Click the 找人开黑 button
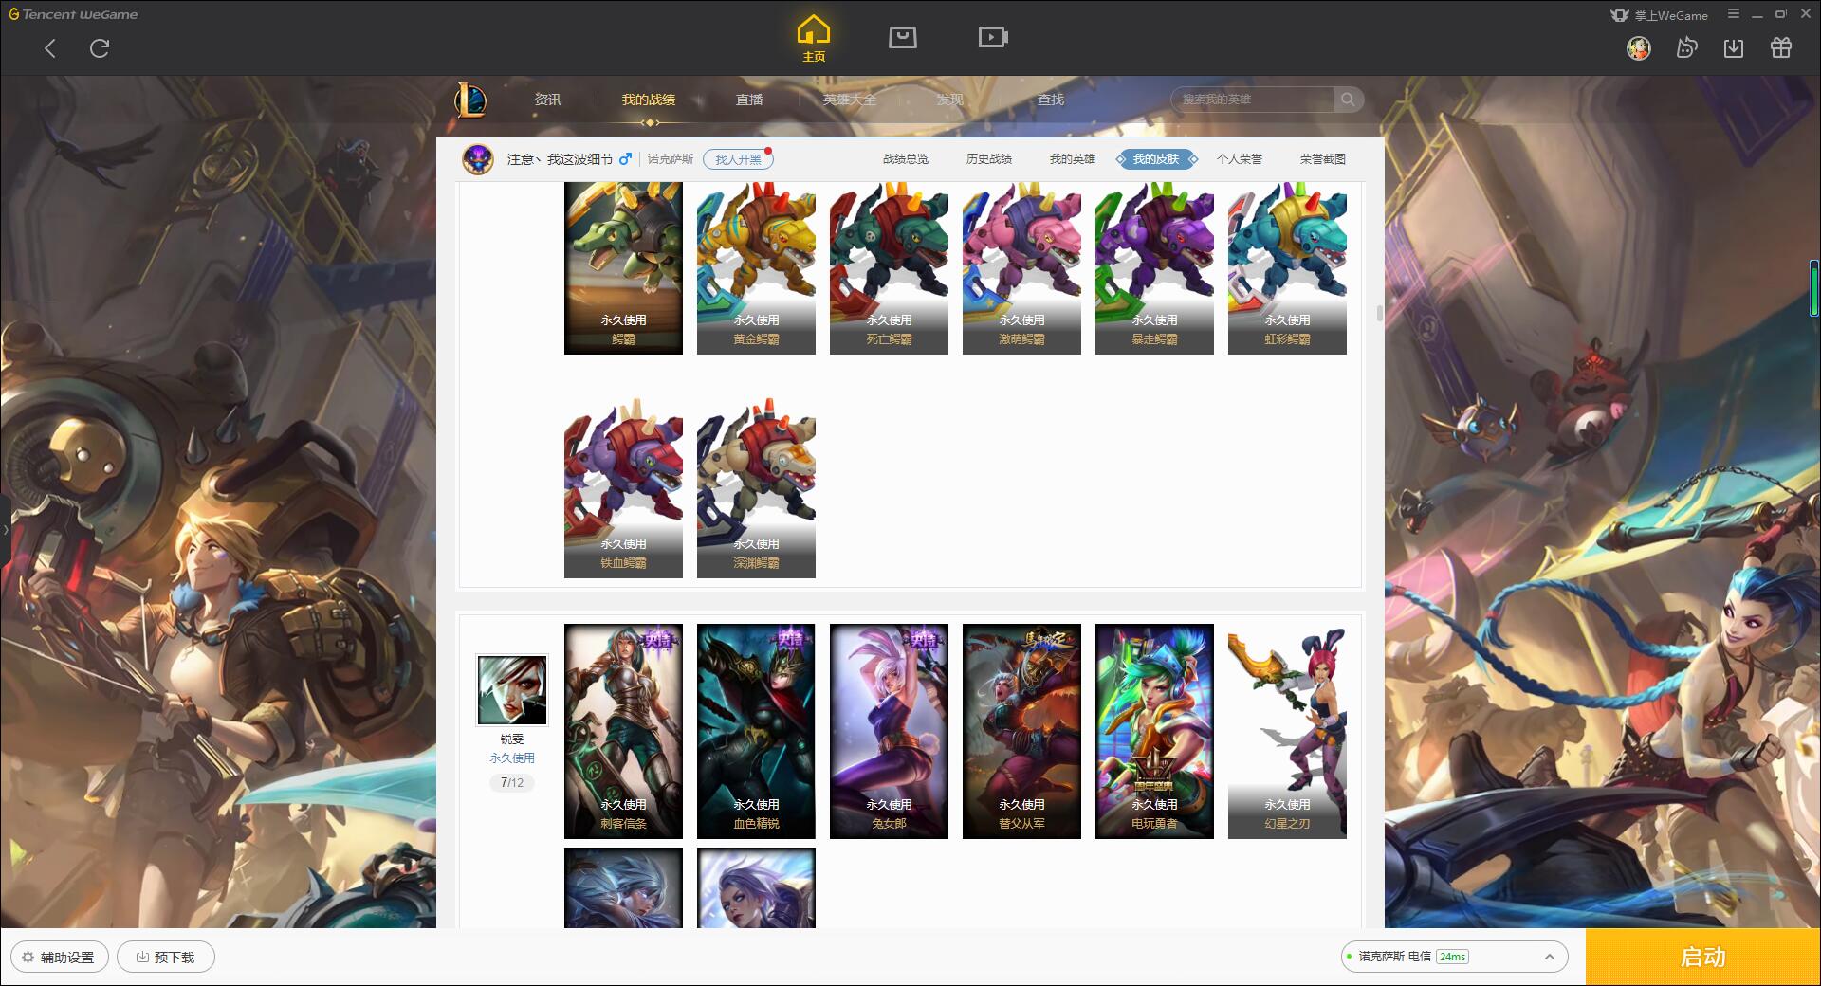 pos(738,159)
